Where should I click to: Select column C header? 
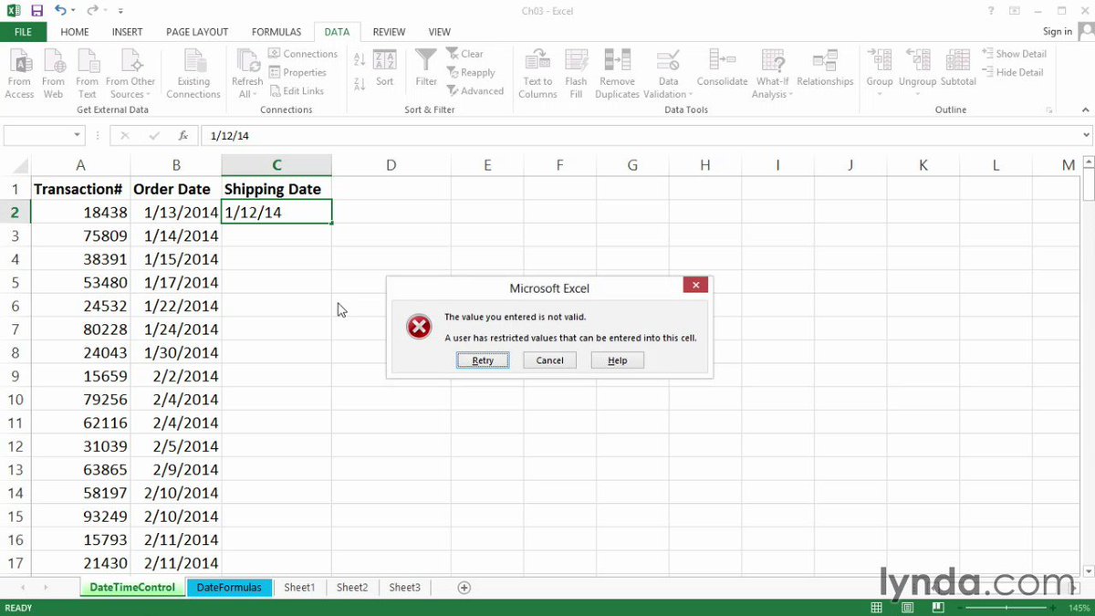coord(276,165)
